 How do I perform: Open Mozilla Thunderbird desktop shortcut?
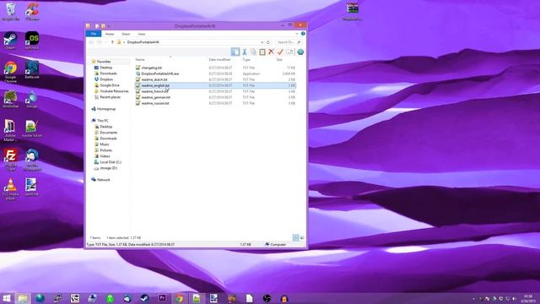pyautogui.click(x=32, y=160)
